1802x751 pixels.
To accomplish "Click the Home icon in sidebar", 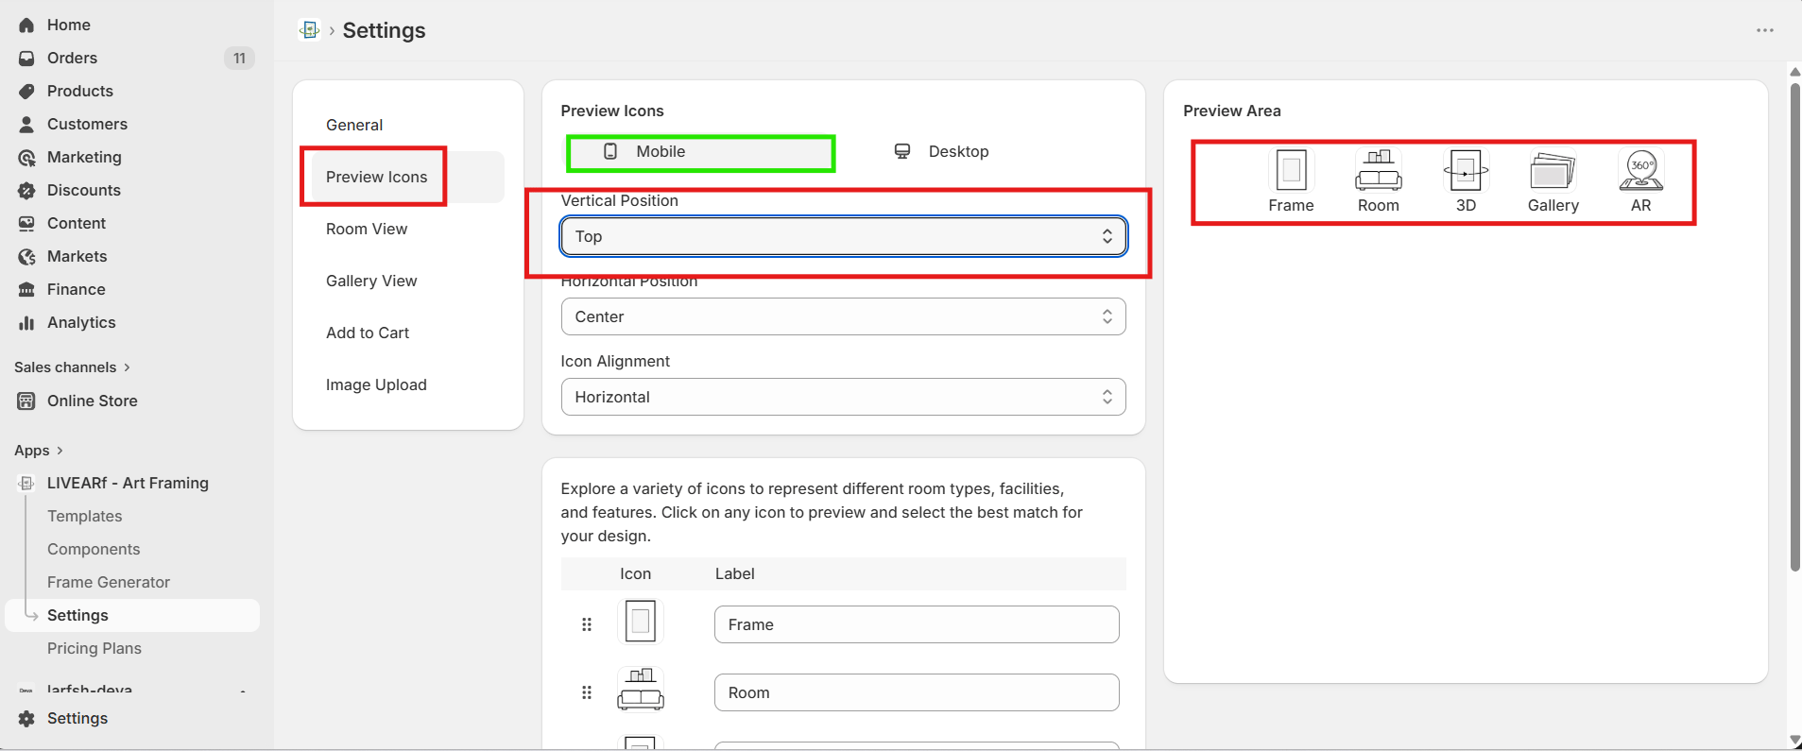I will click(x=26, y=26).
